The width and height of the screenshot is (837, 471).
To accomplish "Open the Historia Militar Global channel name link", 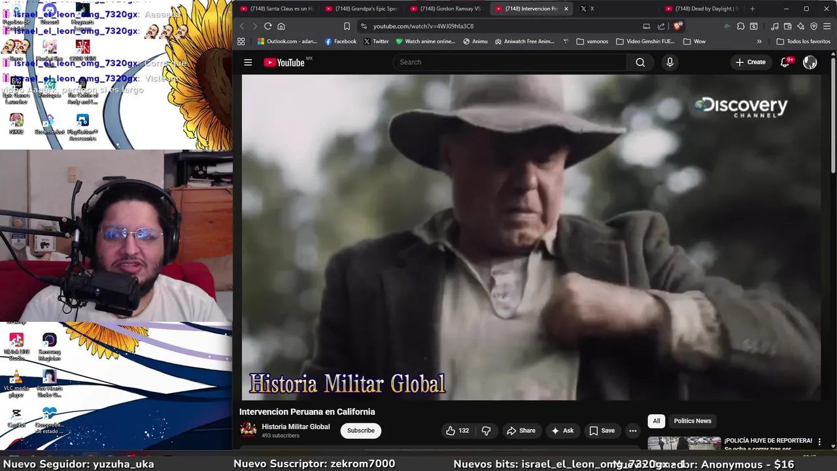I will [x=296, y=427].
